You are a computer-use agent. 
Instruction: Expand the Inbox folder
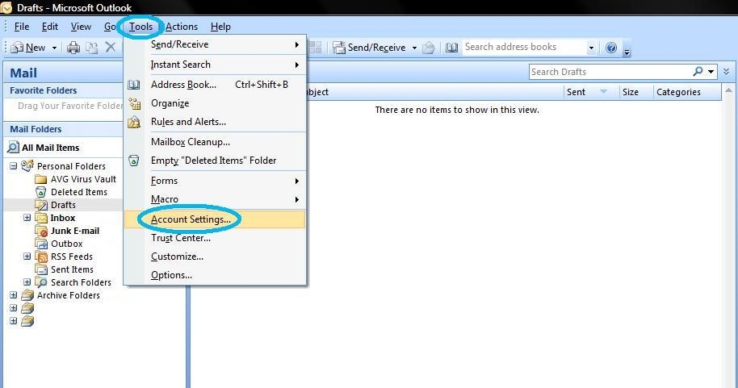click(27, 217)
